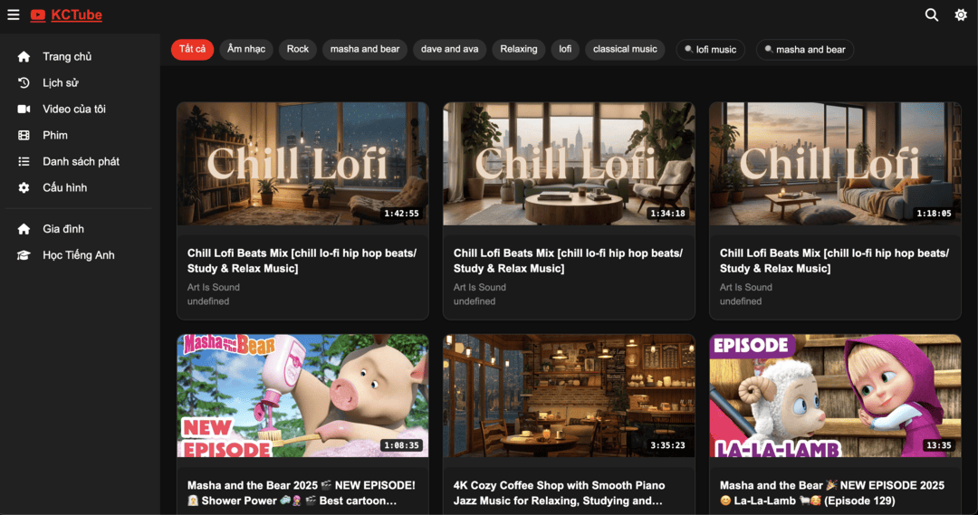Select the lofi filter chip
This screenshot has width=978, height=515.
click(x=565, y=49)
